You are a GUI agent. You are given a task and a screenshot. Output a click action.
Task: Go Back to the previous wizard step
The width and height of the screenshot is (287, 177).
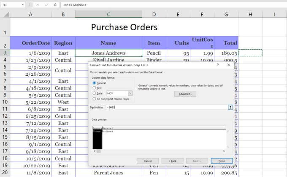pyautogui.click(x=172, y=161)
